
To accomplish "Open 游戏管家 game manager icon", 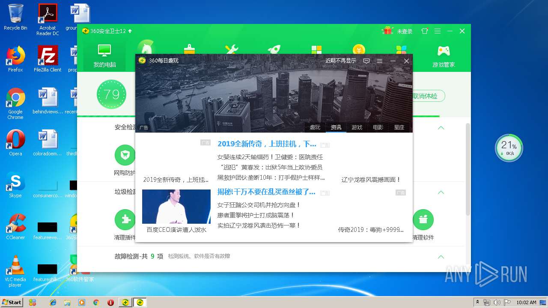I will pyautogui.click(x=444, y=56).
